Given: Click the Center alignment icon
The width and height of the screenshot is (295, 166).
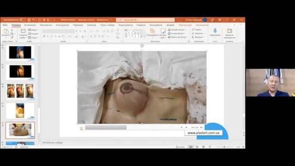Looking at the screenshot, I should point(95,36).
